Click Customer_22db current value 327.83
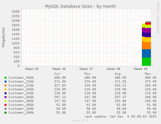This screenshot has height=124, width=161. [60, 85]
